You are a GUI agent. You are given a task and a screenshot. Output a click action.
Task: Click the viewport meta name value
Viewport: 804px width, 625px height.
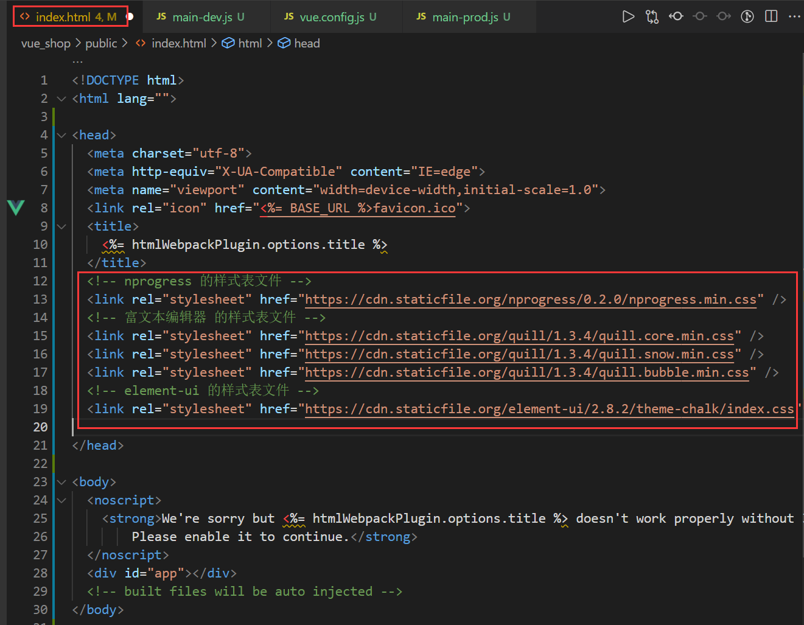(207, 190)
